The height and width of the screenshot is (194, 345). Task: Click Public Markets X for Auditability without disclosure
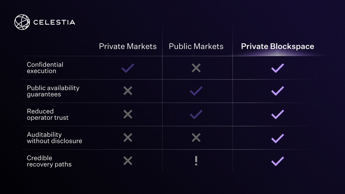tap(196, 138)
